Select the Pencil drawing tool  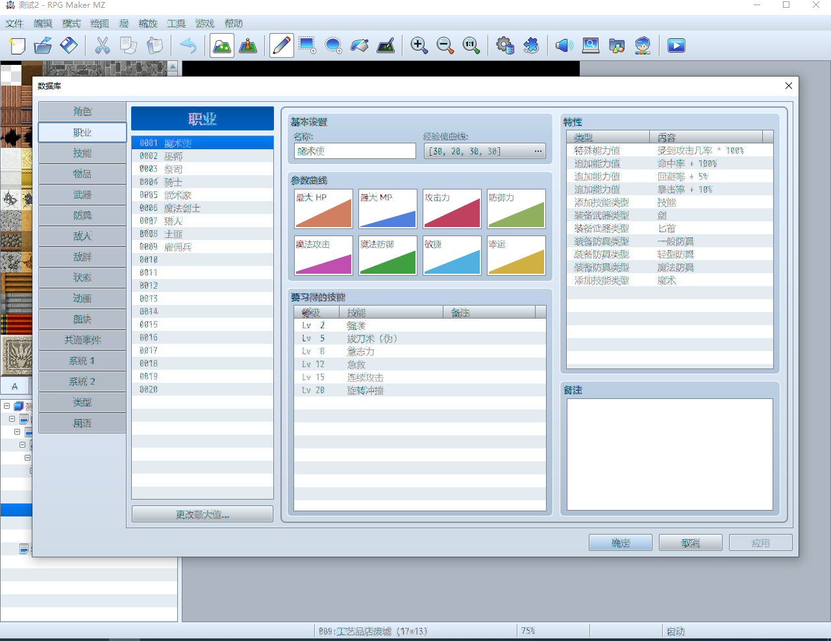(282, 45)
